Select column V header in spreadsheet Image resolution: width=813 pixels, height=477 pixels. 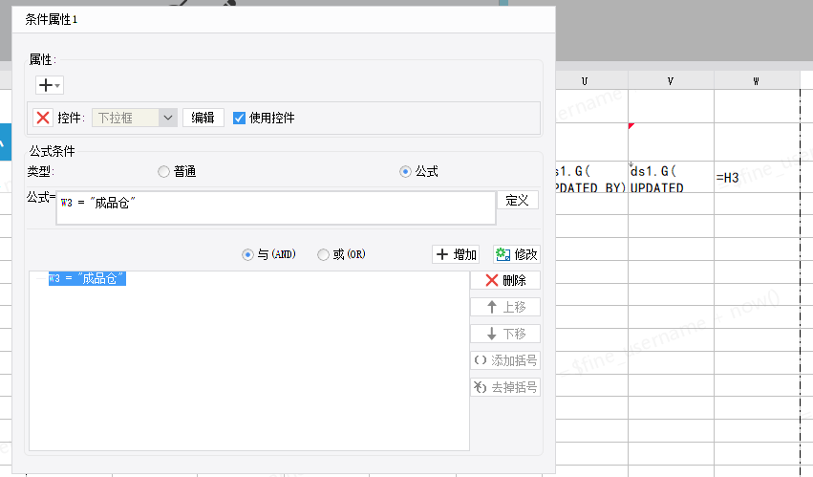(x=671, y=81)
